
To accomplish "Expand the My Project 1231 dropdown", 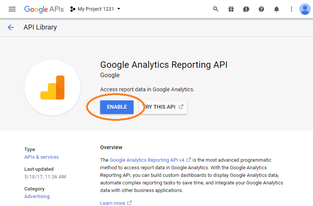I will click(x=119, y=9).
